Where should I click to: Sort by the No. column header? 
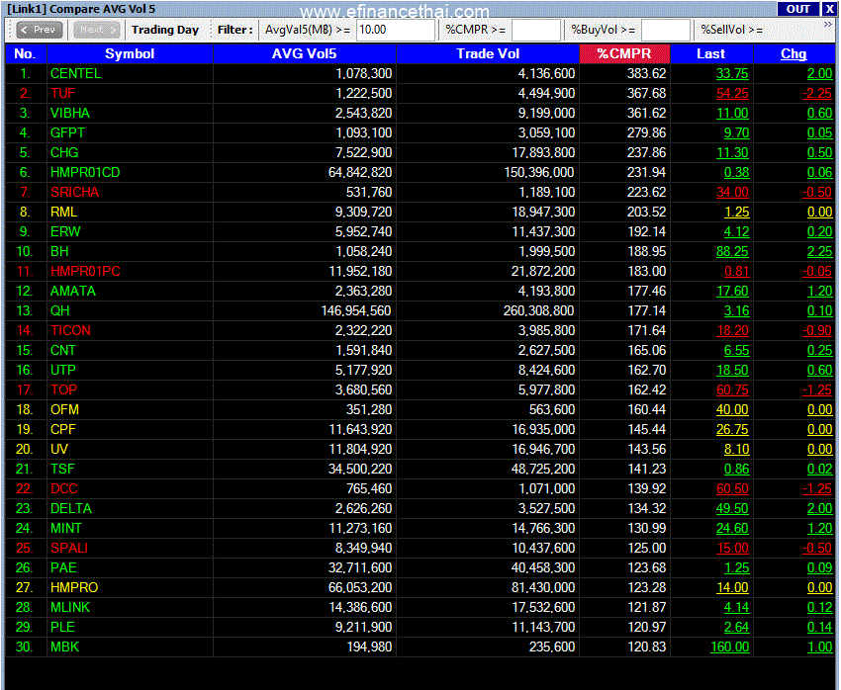pyautogui.click(x=25, y=54)
